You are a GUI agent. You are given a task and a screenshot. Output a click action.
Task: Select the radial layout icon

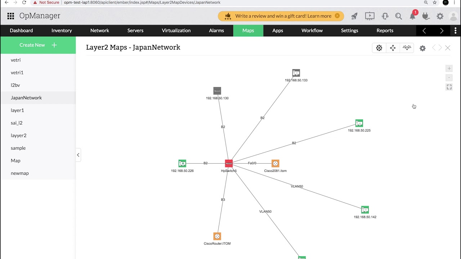379,48
